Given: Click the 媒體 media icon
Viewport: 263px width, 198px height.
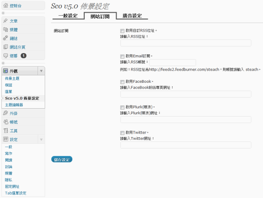Looking at the screenshot, I should 6,29.
